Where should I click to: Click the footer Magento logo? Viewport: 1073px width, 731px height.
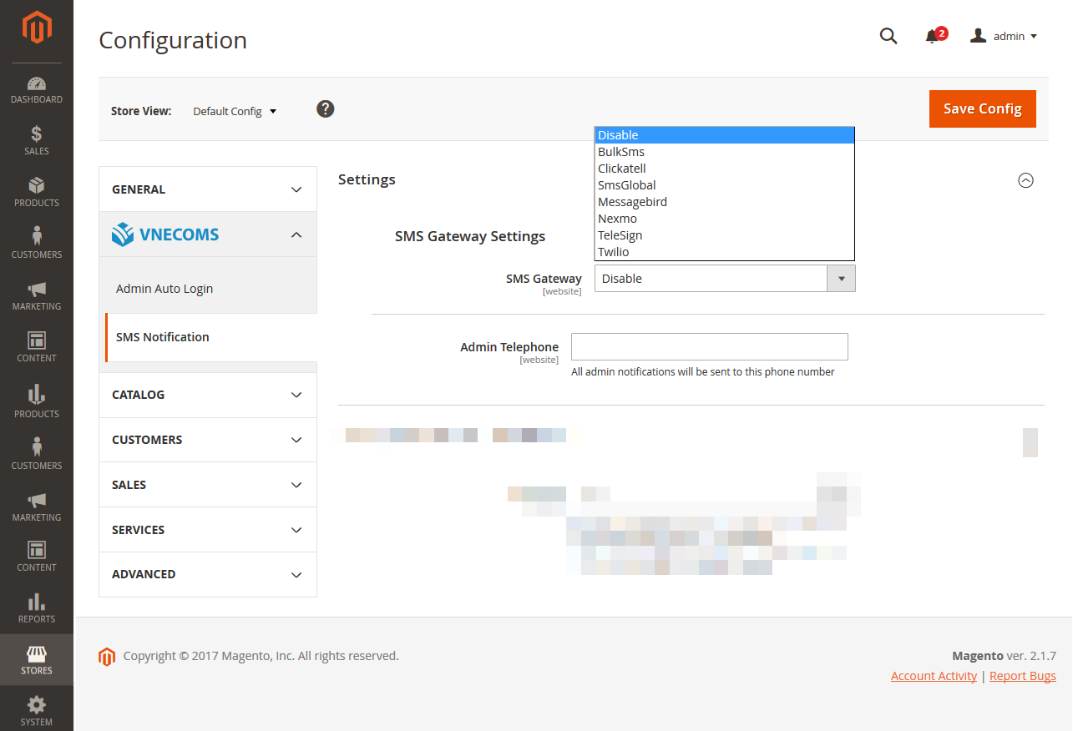click(x=106, y=657)
